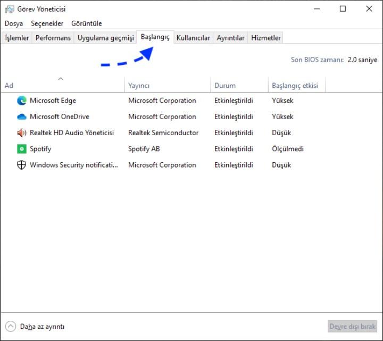The width and height of the screenshot is (383, 341).
Task: Select the Windows Security notificati... row
Action: click(191, 165)
